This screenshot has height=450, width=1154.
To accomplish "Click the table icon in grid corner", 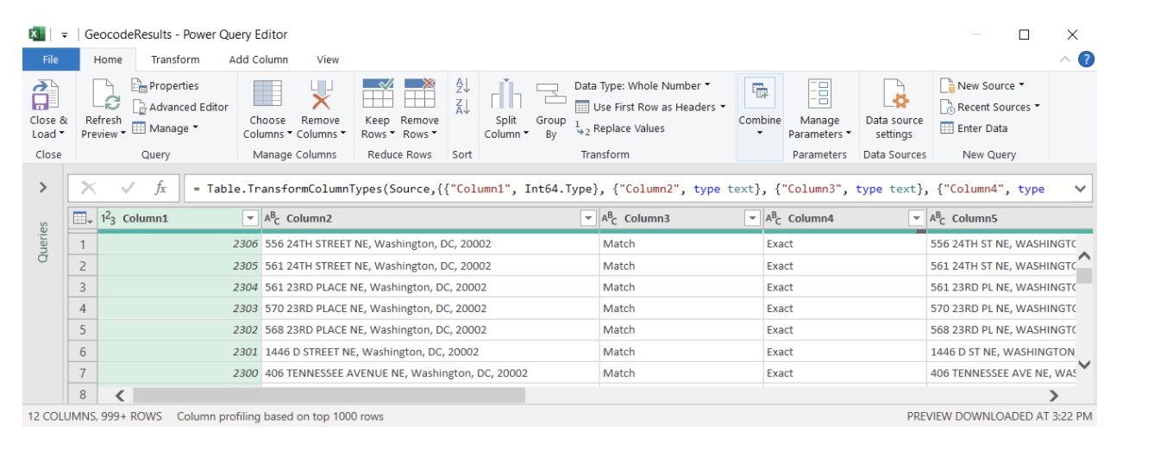I will coord(83,218).
